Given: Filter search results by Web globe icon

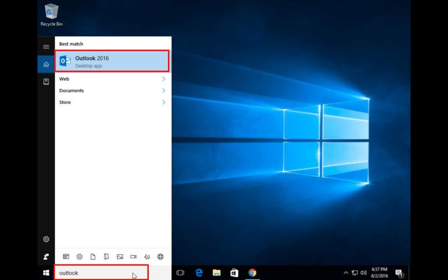Looking at the screenshot, I should point(160,257).
